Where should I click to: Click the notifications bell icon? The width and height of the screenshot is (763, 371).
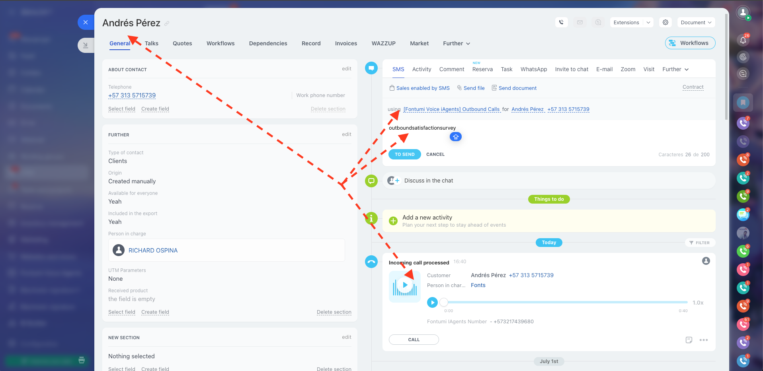click(743, 40)
